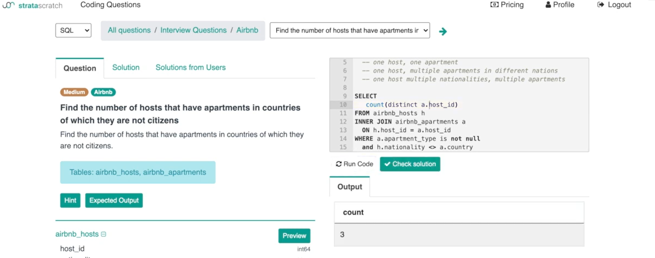655x258 pixels.
Task: Open the SQL language dropdown
Action: (x=73, y=30)
